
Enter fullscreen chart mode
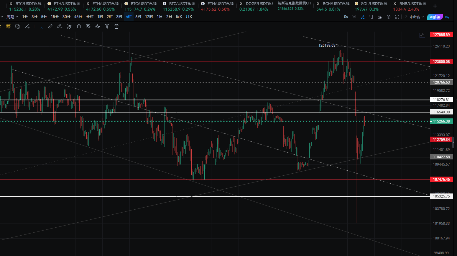pyautogui.click(x=397, y=17)
